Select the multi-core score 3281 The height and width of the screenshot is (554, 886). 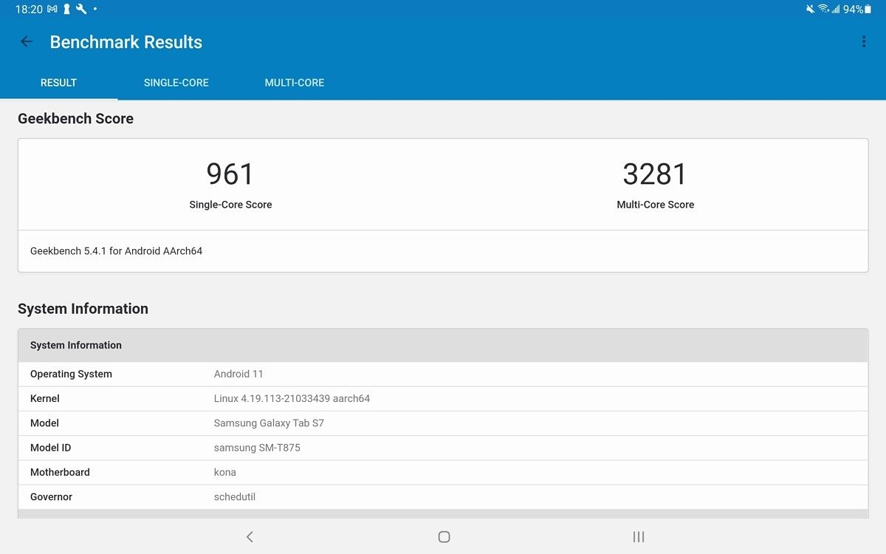pos(655,174)
